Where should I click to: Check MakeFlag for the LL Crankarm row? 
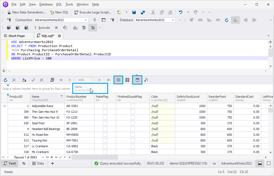105,146
